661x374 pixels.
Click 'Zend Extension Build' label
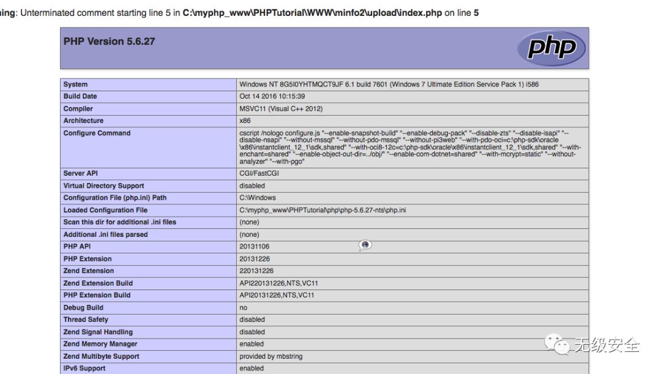click(x=98, y=283)
